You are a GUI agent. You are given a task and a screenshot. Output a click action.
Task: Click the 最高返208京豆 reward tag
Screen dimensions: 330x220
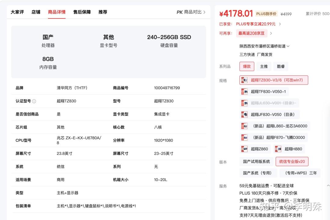pyautogui.click(x=251, y=33)
